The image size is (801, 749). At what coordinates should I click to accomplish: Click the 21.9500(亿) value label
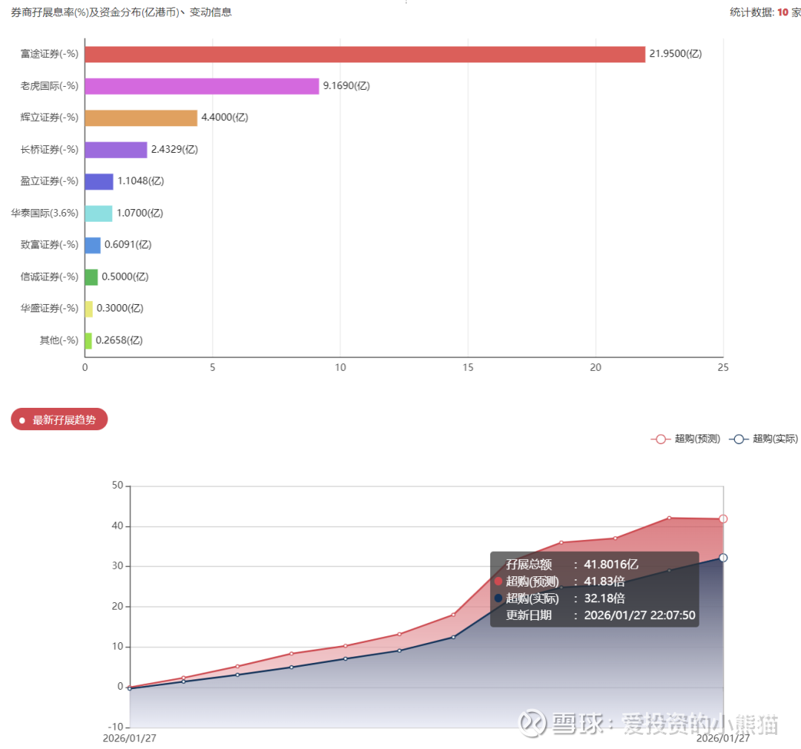coord(676,53)
